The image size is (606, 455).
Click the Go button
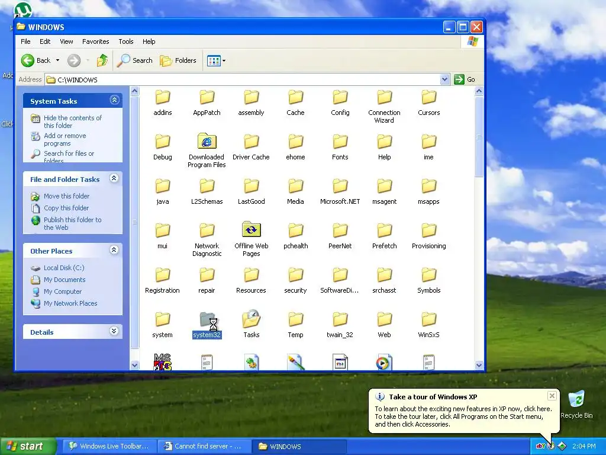(465, 79)
